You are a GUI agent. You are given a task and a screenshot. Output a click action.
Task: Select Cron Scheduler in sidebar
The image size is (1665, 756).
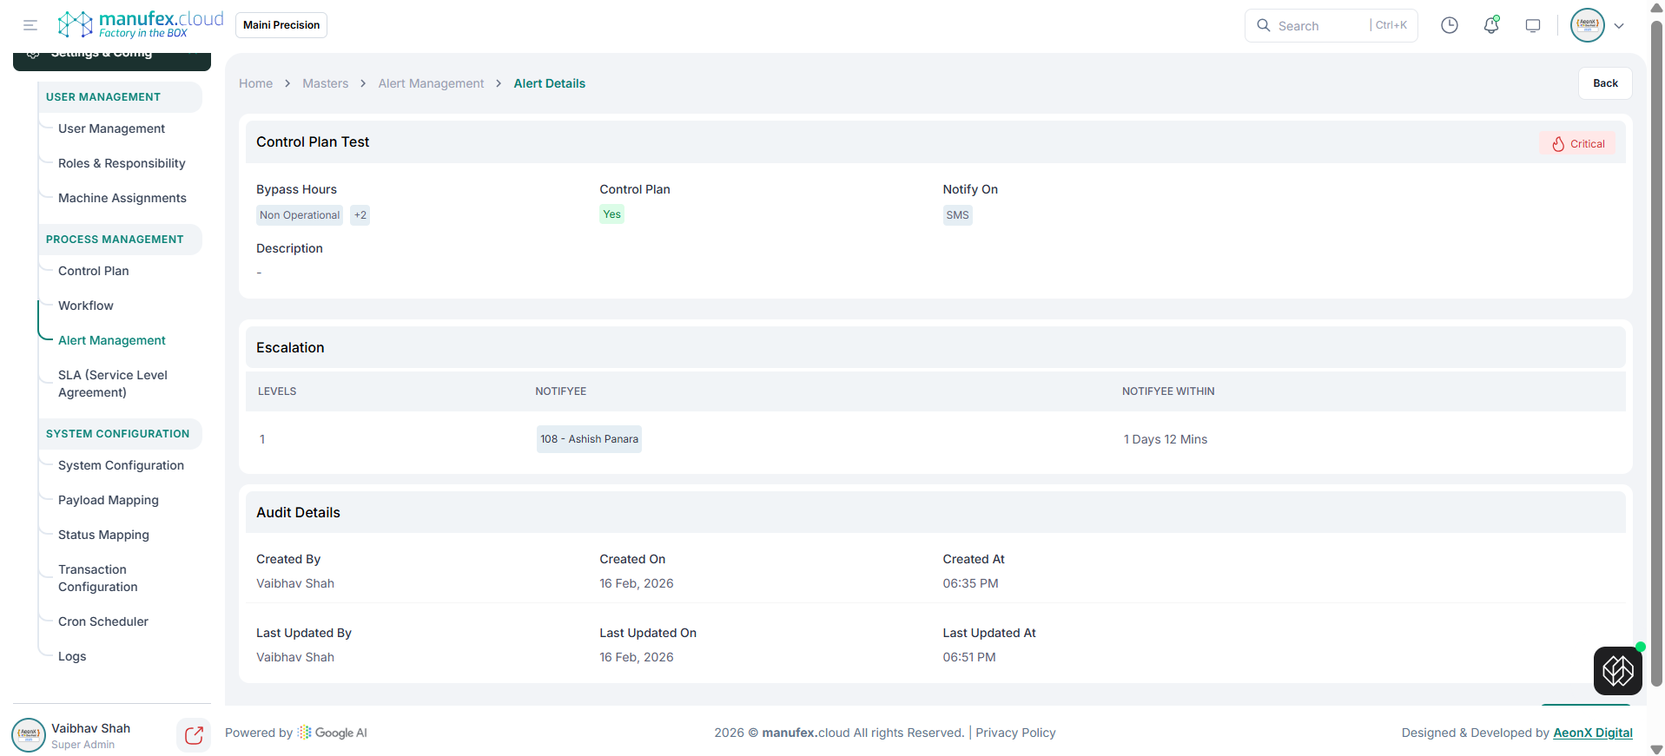click(x=102, y=621)
